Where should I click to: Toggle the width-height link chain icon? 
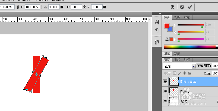[18, 7]
